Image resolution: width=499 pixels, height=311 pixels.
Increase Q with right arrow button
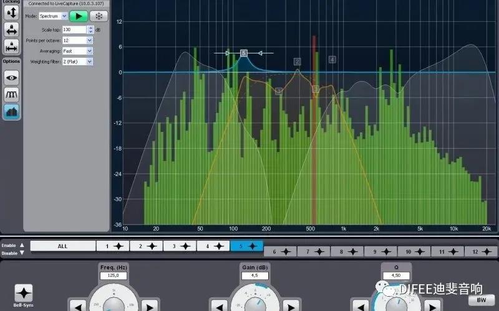tap(432, 305)
